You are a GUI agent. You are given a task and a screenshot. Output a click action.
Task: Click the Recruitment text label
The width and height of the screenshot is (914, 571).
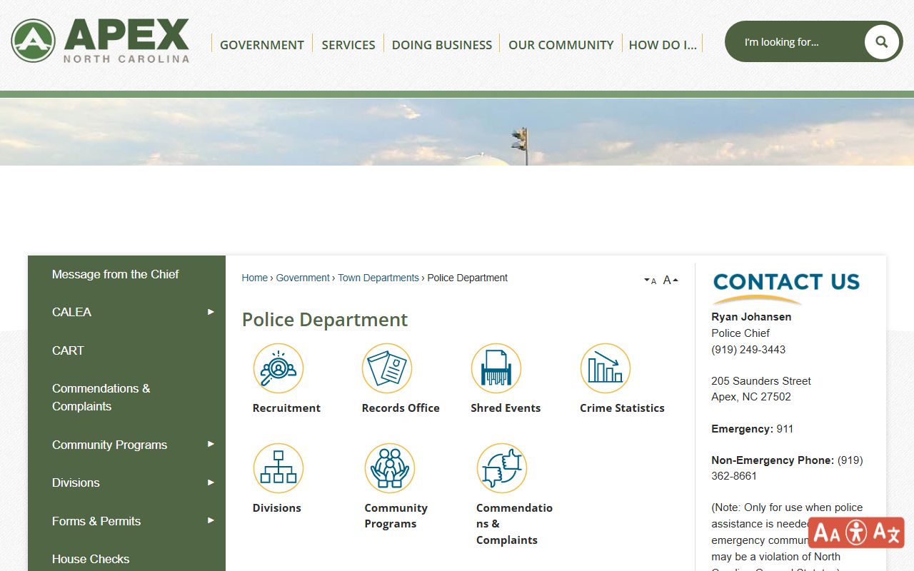286,408
